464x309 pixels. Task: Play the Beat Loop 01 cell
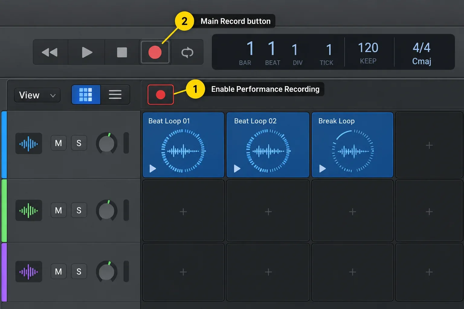coord(153,168)
